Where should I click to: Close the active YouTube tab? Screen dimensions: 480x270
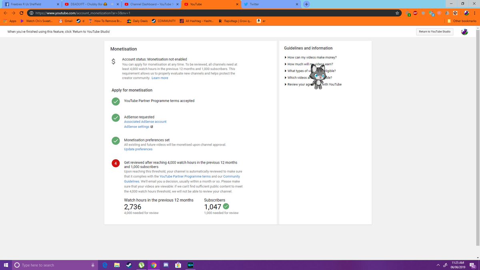click(x=237, y=4)
